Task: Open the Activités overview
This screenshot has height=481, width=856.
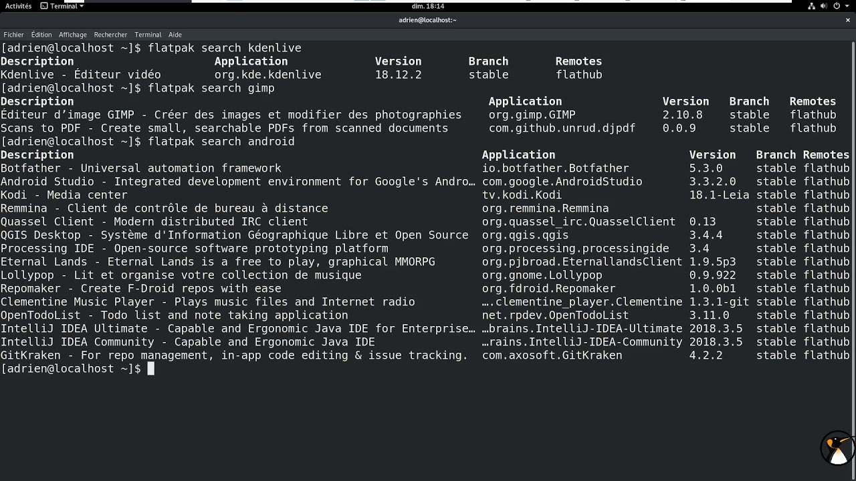Action: tap(18, 6)
